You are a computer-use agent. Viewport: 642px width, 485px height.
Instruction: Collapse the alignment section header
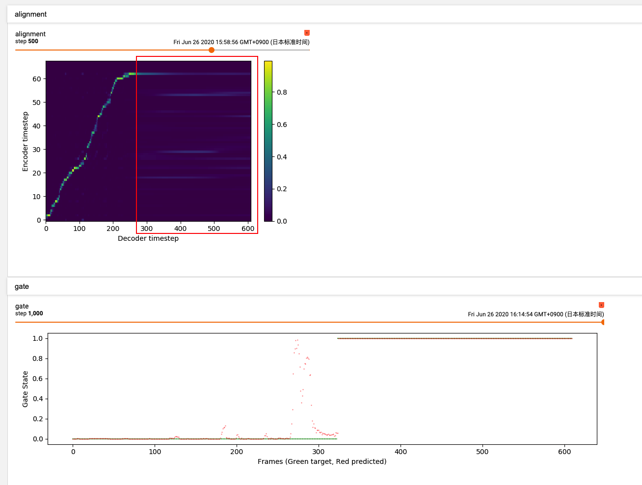[x=30, y=14]
